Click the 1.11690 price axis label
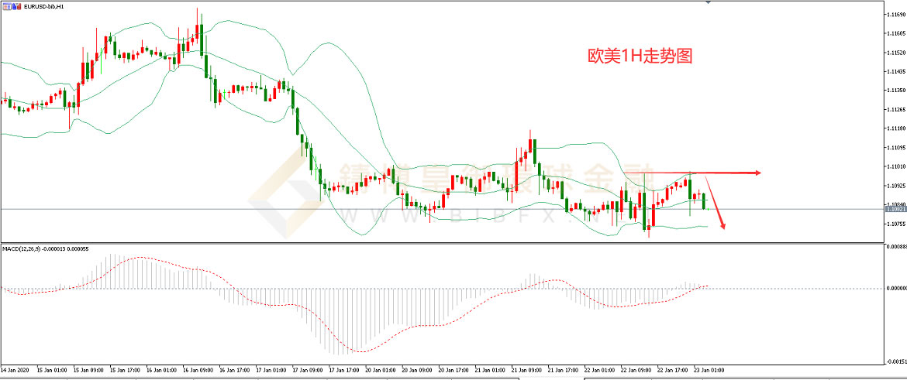This screenshot has height=380, width=907. tap(895, 15)
